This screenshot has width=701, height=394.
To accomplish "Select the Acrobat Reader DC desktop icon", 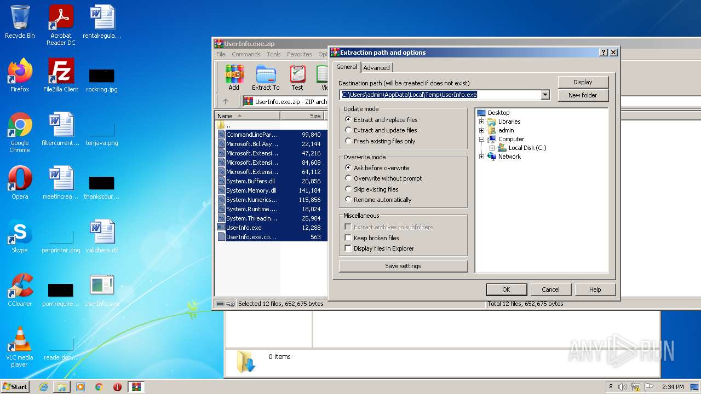I will pyautogui.click(x=61, y=25).
